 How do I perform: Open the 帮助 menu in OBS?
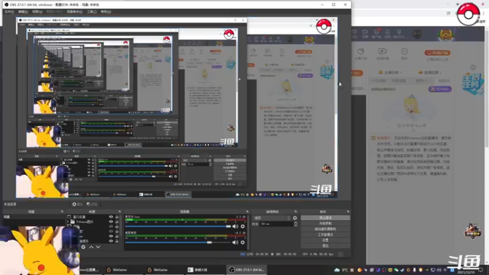(106, 12)
